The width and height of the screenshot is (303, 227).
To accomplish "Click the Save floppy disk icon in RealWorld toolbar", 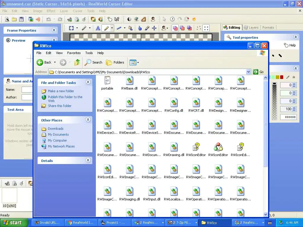I will click(x=21, y=19).
